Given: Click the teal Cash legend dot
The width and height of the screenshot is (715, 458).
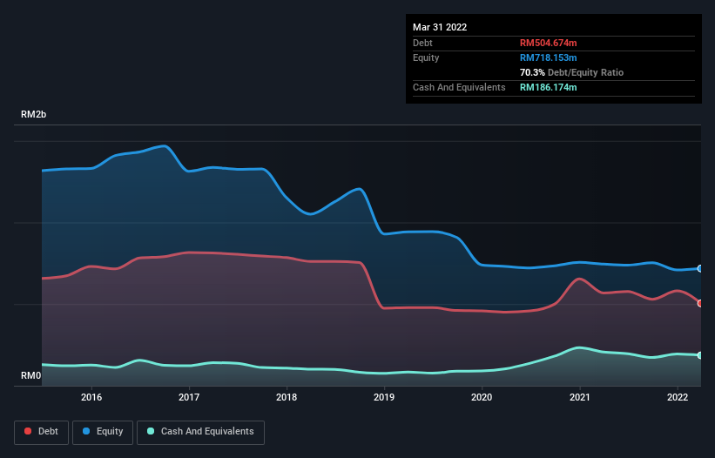Looking at the screenshot, I should pos(152,432).
